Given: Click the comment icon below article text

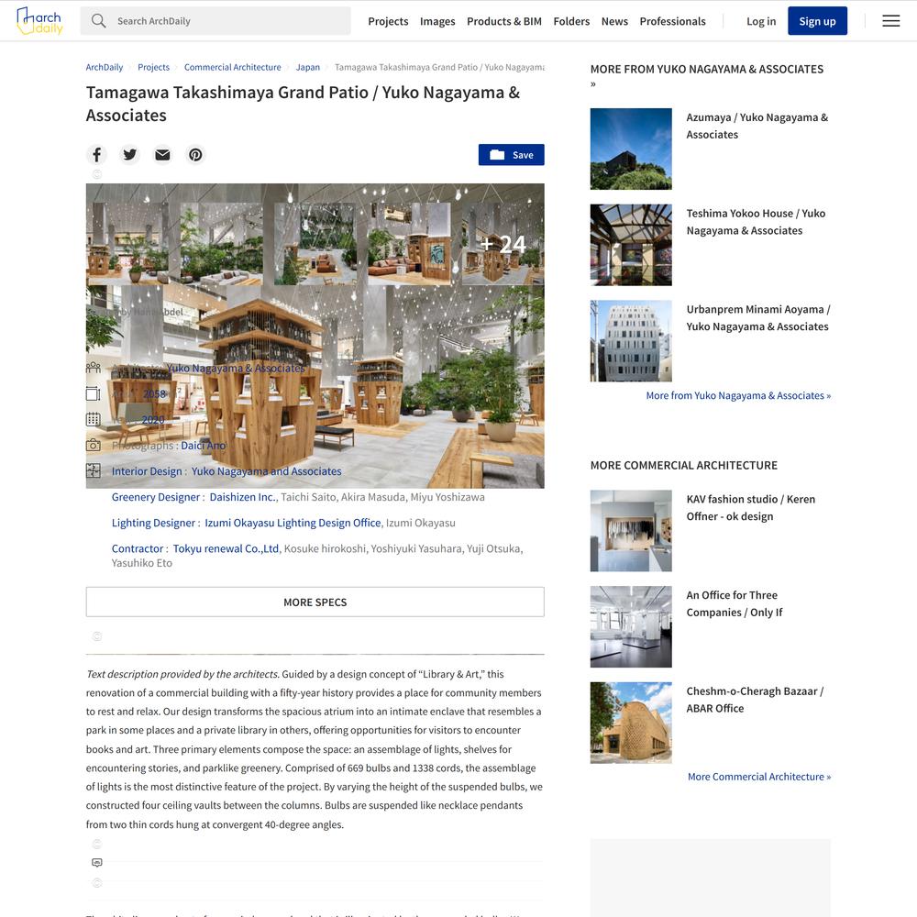Looking at the screenshot, I should [97, 863].
